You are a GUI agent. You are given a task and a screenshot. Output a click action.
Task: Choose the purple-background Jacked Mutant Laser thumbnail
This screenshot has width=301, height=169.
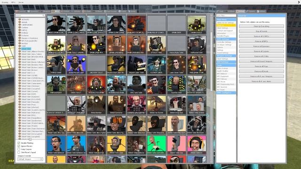(76, 65)
